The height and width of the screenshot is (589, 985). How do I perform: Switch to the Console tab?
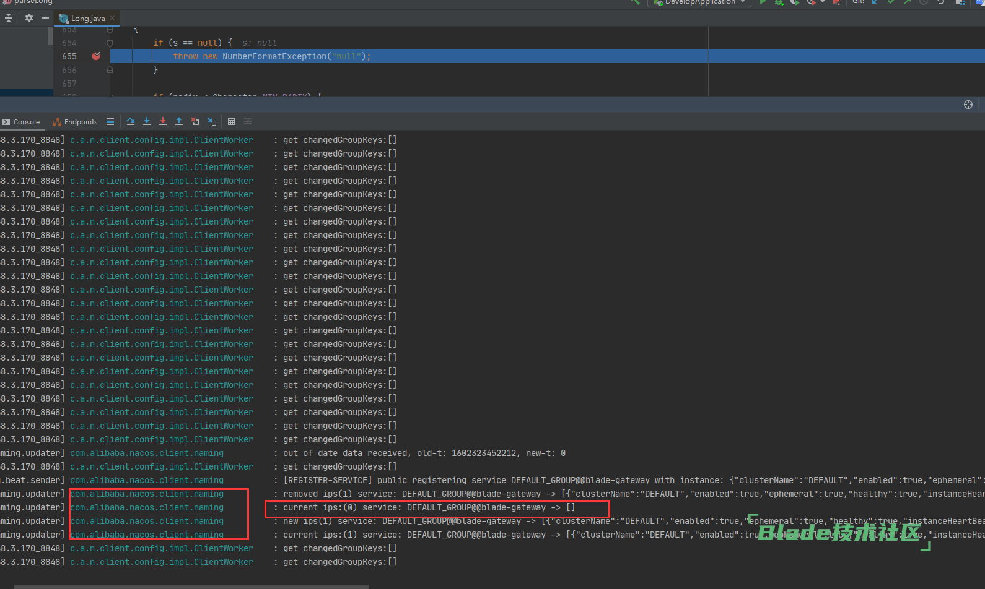point(21,122)
